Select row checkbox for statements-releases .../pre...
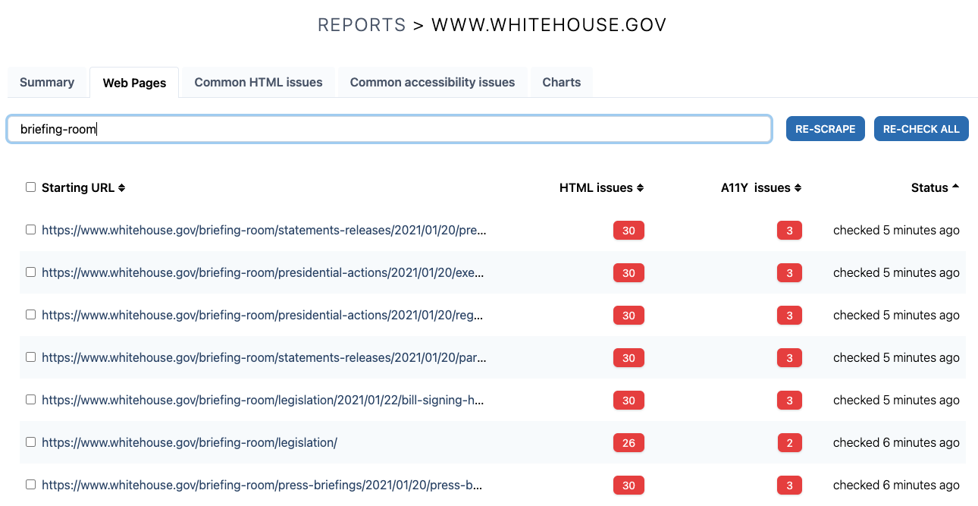Image resolution: width=978 pixels, height=506 pixels. 30,229
